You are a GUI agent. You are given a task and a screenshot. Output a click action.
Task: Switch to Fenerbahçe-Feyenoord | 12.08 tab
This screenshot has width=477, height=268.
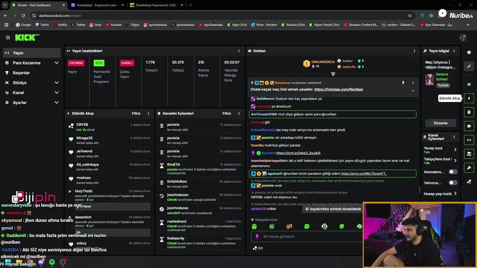click(157, 5)
